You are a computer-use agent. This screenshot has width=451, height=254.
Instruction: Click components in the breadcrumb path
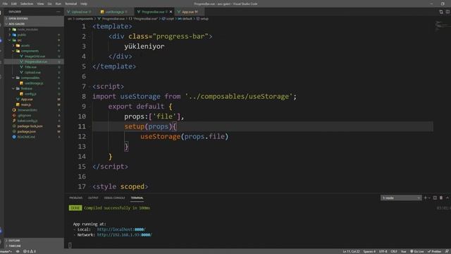[x=84, y=19]
